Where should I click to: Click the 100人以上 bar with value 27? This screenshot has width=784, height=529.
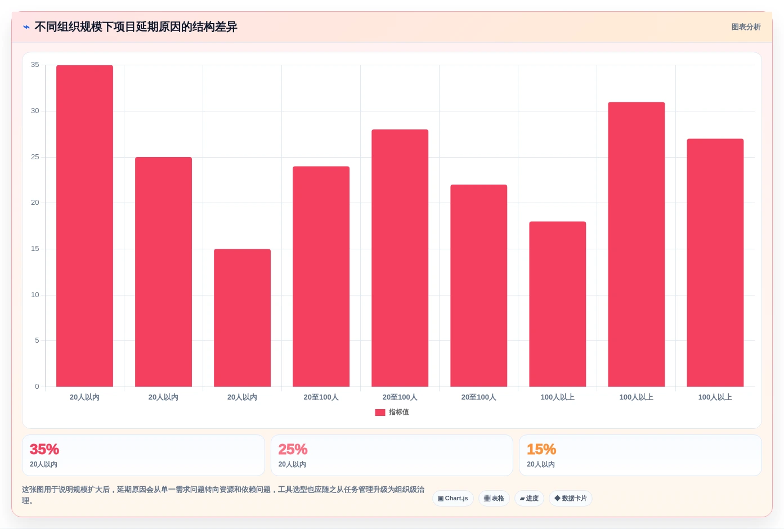[x=715, y=263]
